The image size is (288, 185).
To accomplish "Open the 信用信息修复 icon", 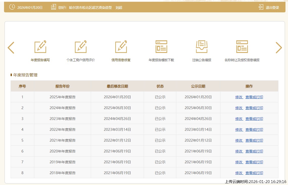I will click(x=121, y=47).
